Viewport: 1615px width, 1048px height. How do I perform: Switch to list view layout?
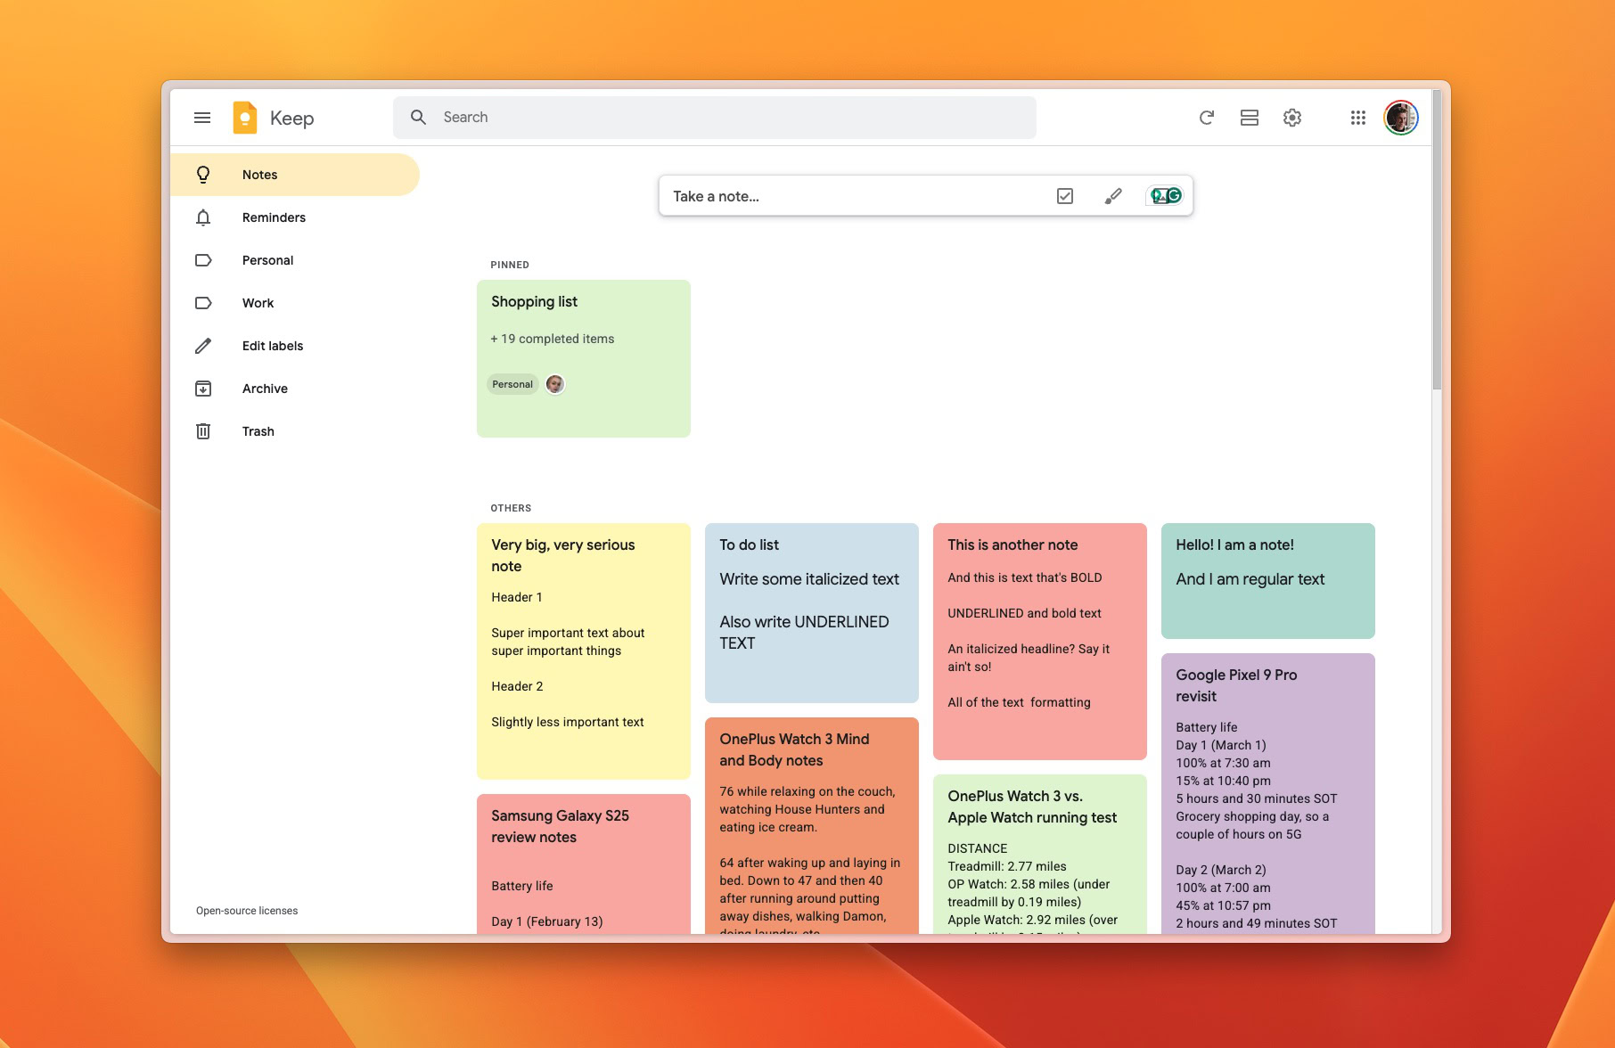[x=1249, y=118]
